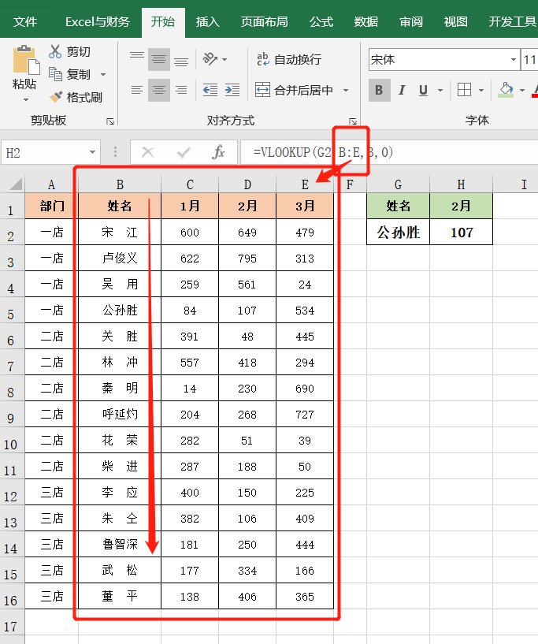Click Merge and Center (合并后居中)
Screen dimensions: 538x644
[294, 90]
